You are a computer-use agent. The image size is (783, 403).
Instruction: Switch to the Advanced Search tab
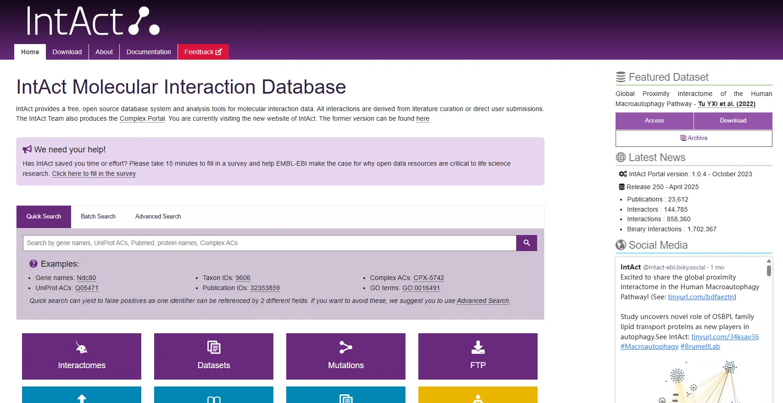coord(158,217)
